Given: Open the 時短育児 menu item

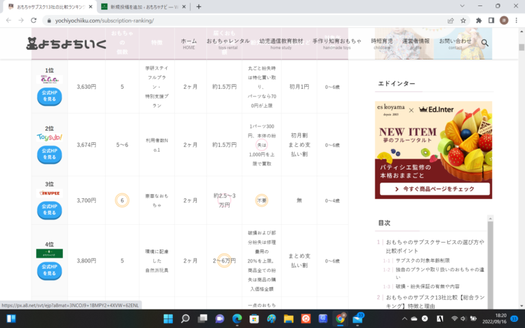Looking at the screenshot, I should 381,44.
